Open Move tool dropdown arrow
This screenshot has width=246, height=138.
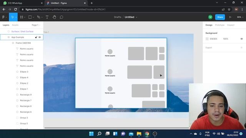tap(16, 17)
